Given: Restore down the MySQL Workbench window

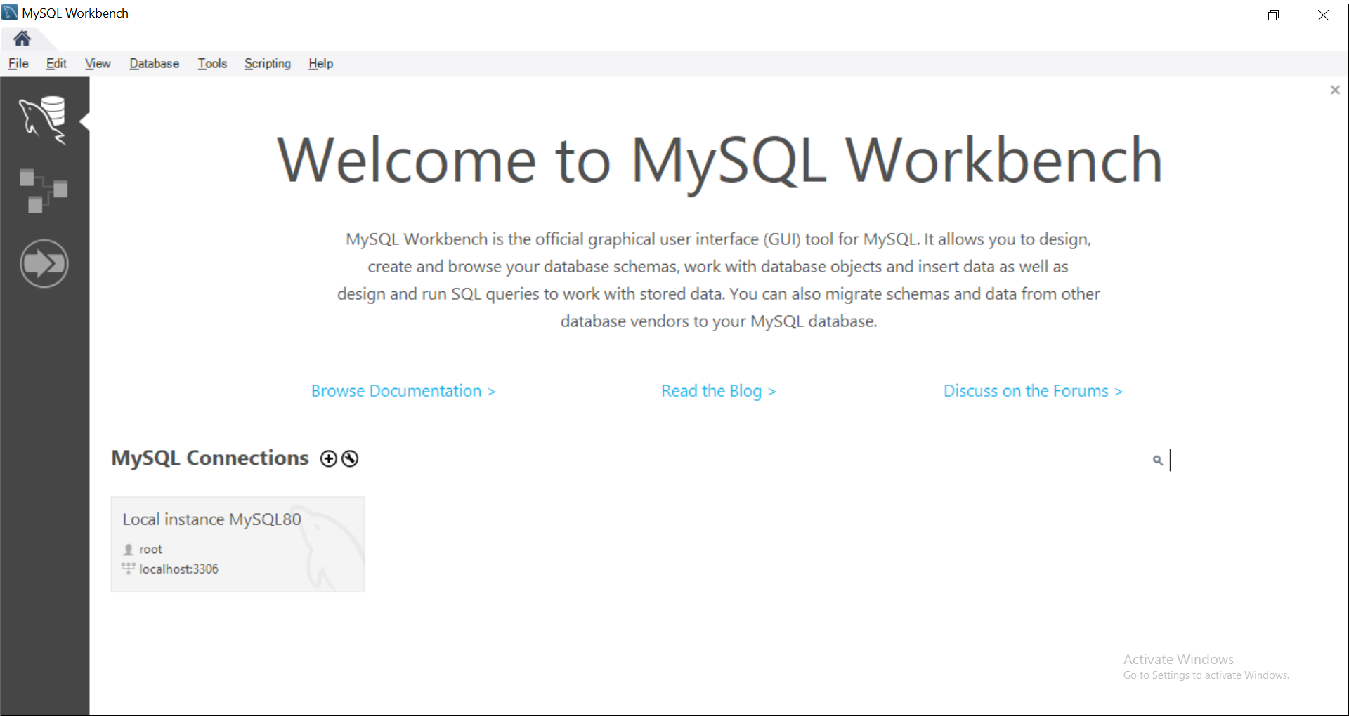Looking at the screenshot, I should [x=1273, y=15].
